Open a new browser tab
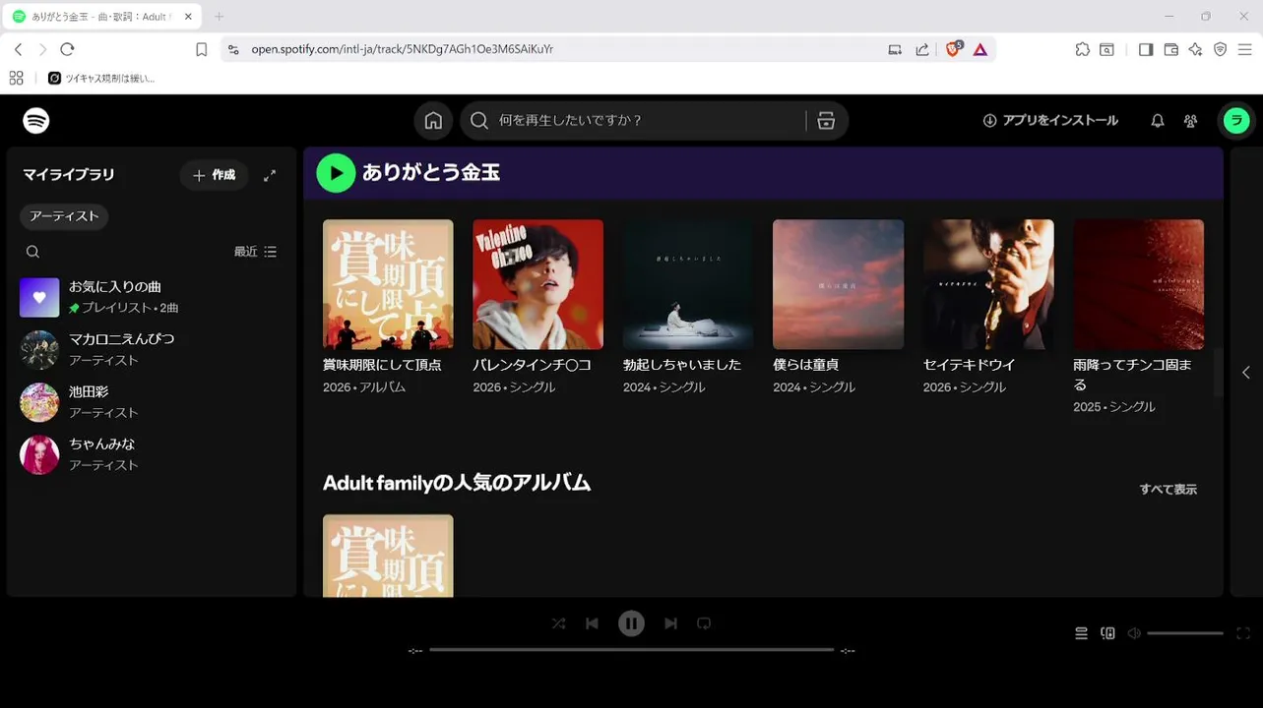Viewport: 1263px width, 708px height. (x=219, y=17)
